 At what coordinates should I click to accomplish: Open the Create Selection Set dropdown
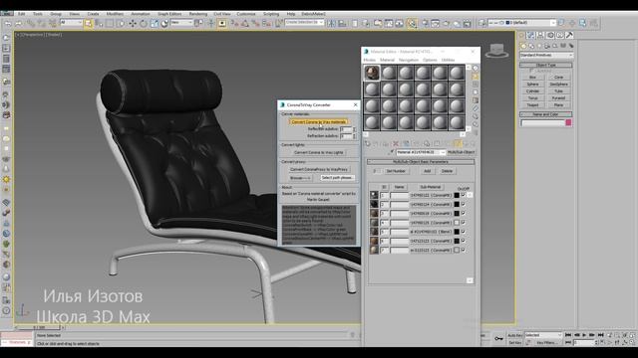[x=304, y=23]
